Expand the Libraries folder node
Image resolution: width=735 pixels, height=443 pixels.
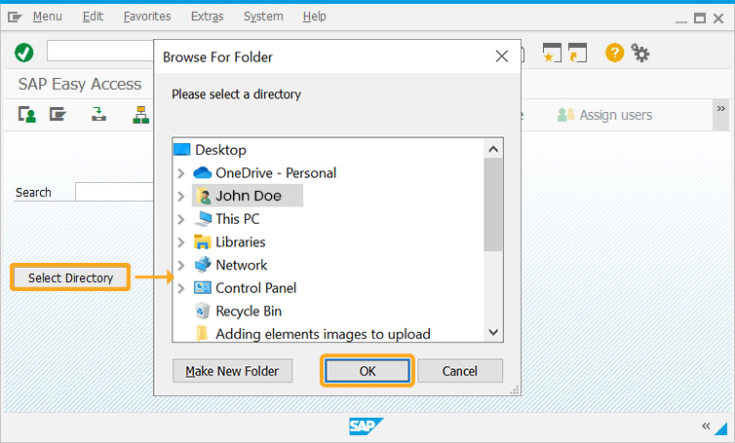[181, 242]
